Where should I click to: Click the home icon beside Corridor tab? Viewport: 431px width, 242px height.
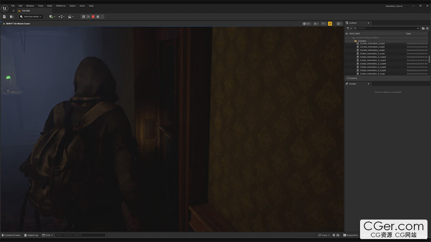[x=14, y=11]
